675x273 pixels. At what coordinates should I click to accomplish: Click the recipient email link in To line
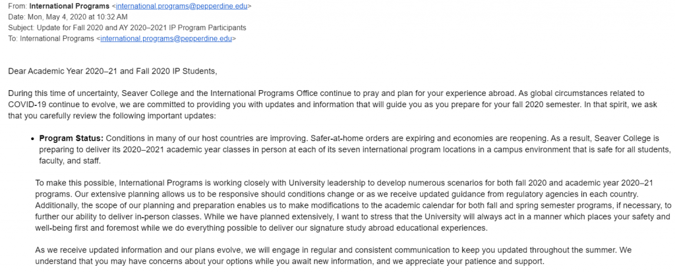pyautogui.click(x=166, y=38)
